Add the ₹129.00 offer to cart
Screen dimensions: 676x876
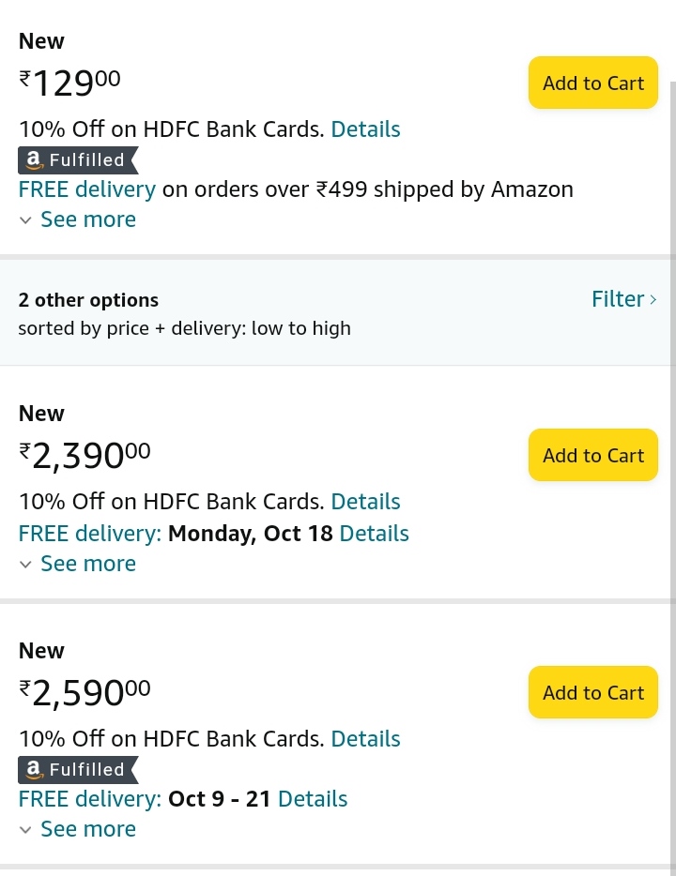pyautogui.click(x=592, y=83)
